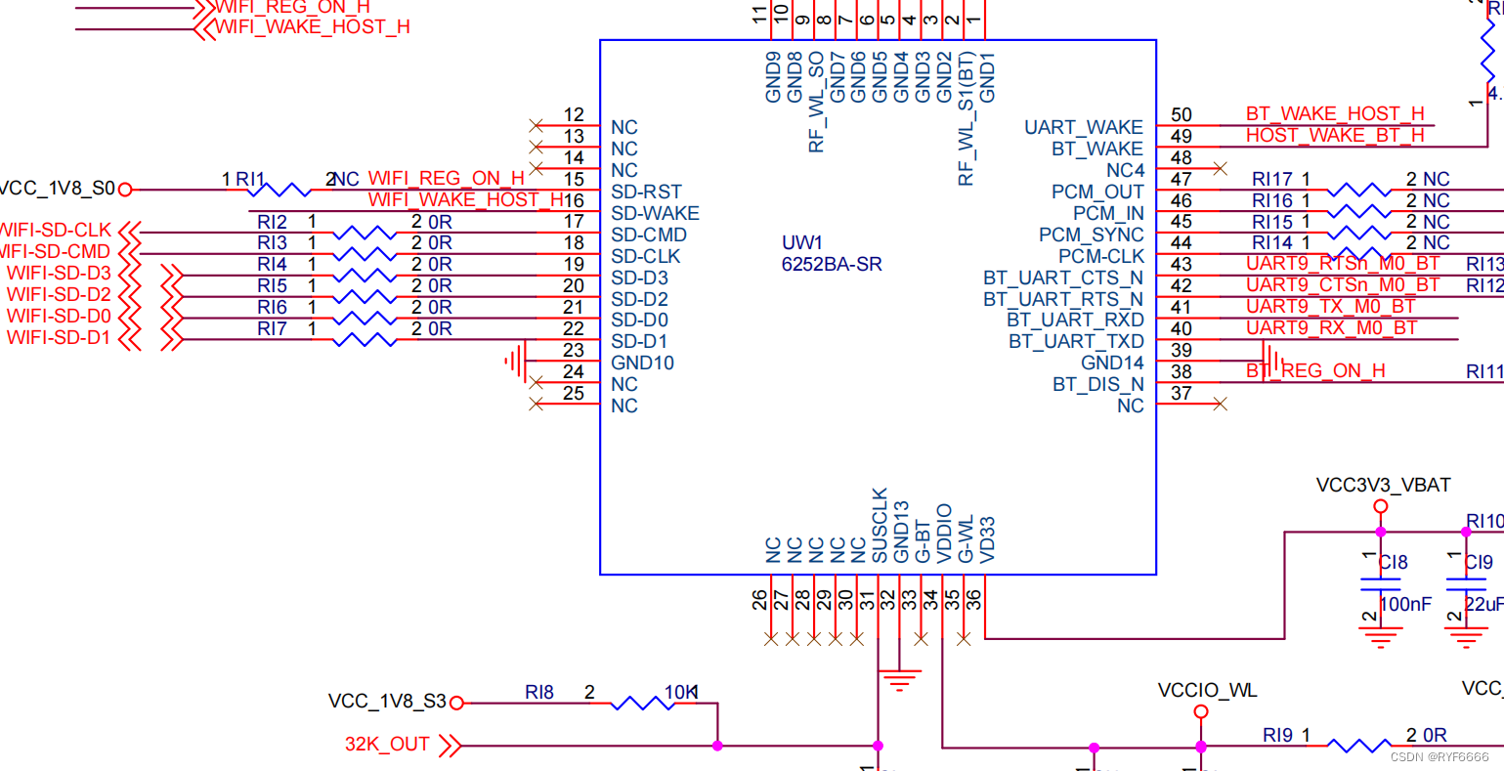This screenshot has width=1504, height=771.
Task: Click the 6252BA-SR part number
Action: click(x=832, y=265)
